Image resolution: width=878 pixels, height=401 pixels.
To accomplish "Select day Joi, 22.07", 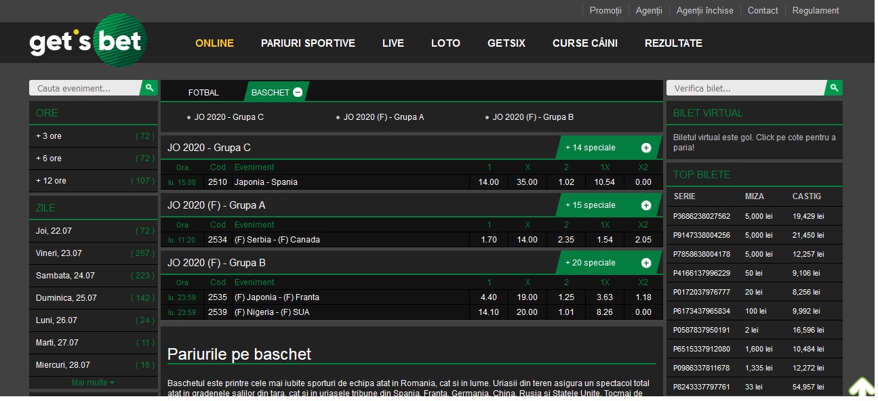I will pyautogui.click(x=94, y=231).
